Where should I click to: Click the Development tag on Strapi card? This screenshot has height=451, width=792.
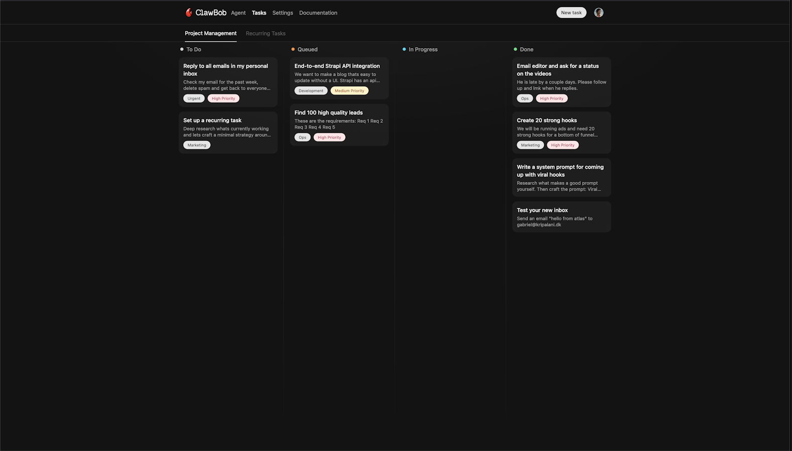point(311,91)
